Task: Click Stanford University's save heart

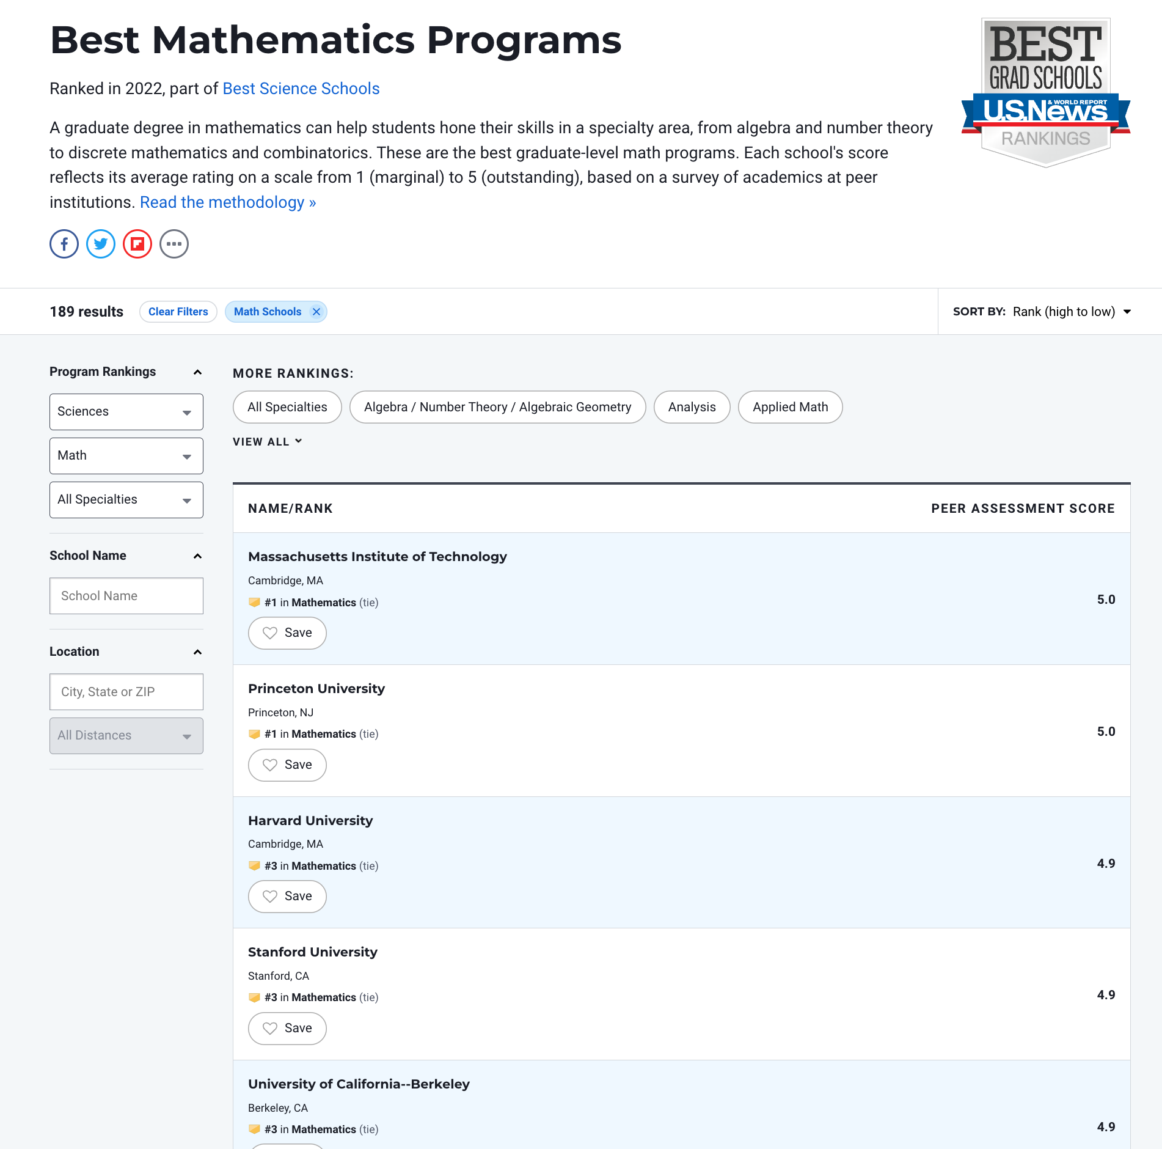Action: click(x=287, y=1029)
